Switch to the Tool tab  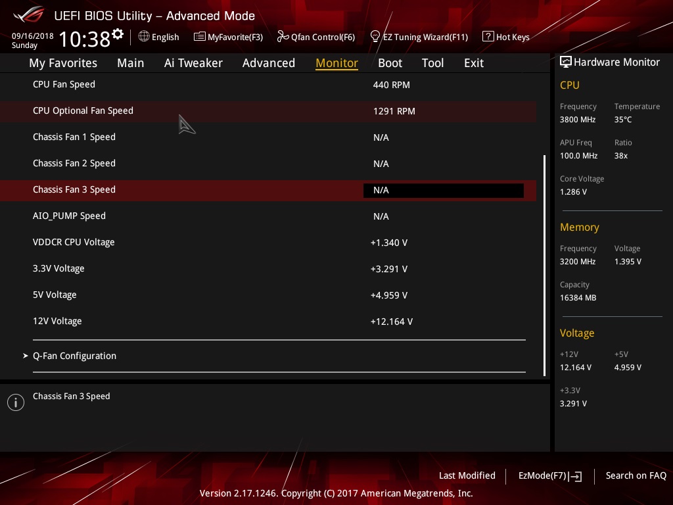pos(432,63)
